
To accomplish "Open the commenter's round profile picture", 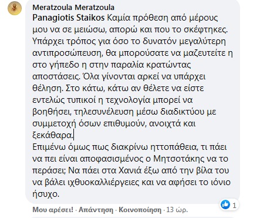I will [15, 8].
